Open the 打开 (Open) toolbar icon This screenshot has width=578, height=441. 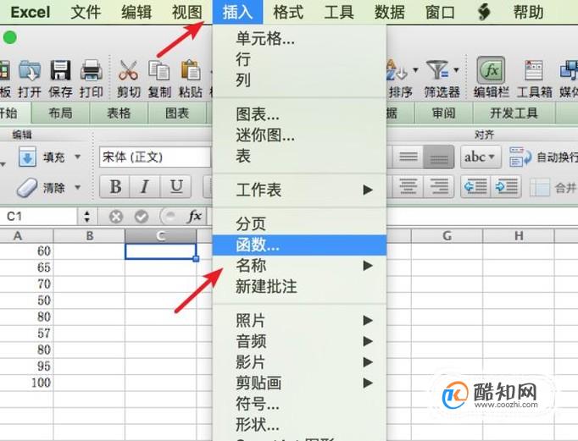pyautogui.click(x=30, y=70)
